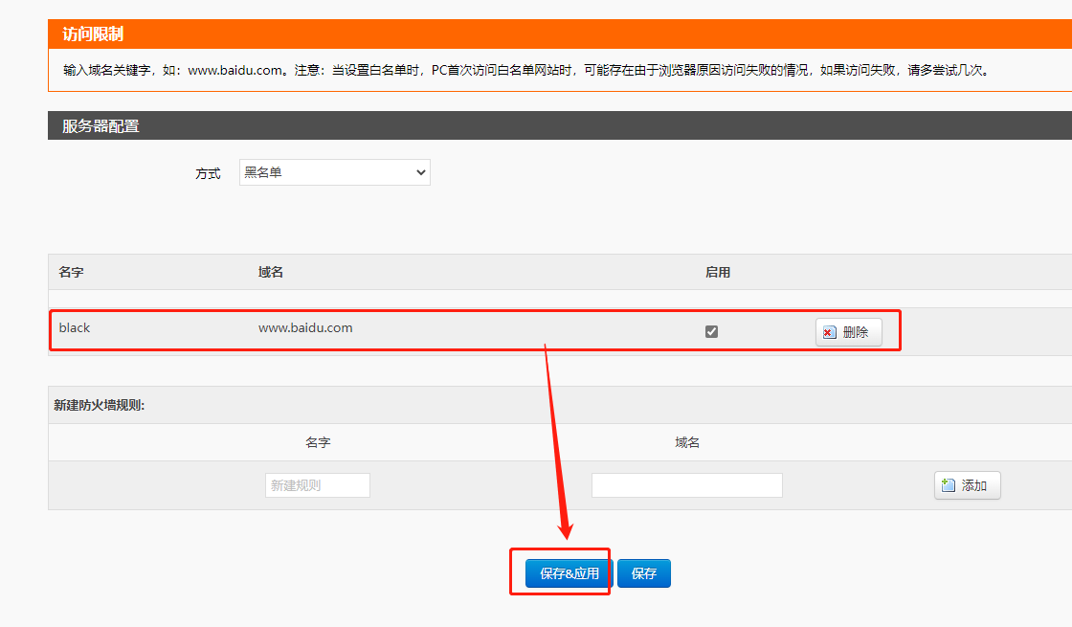Click the green plus icon on the 添加 button
Image resolution: width=1072 pixels, height=627 pixels.
coord(949,485)
